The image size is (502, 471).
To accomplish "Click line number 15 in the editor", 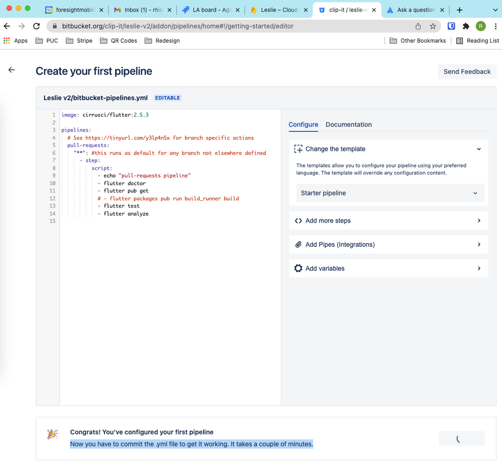I will 52,221.
